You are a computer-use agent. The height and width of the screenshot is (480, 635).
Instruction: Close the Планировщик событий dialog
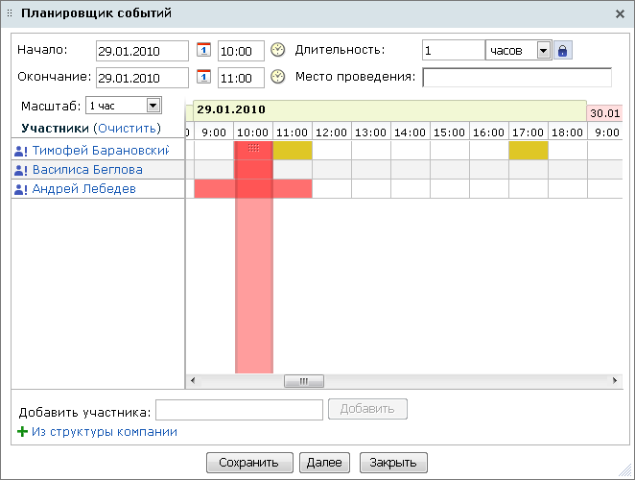(620, 13)
